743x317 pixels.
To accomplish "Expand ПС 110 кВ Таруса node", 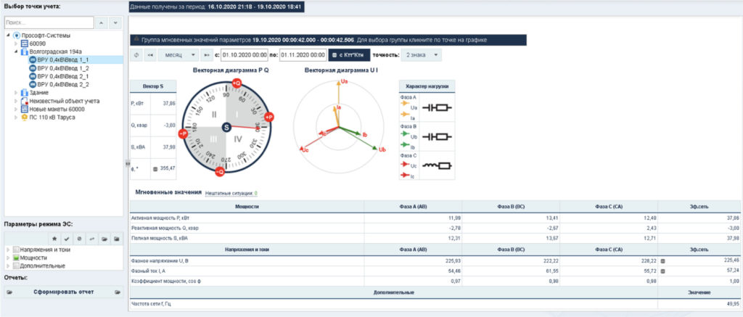I will tap(16, 117).
